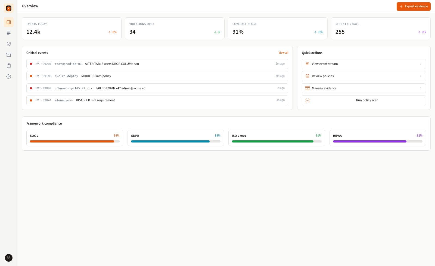435x266 pixels.
Task: Open event EVT-99201 ALTER TABLE row
Action: pos(157,64)
